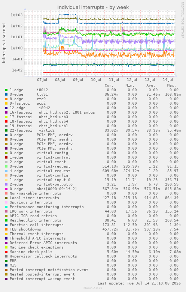Image resolution: width=186 pixels, height=292 pixels.
Task: Select the "3-edge virtio1-request" legend entry
Action: click(x=40, y=166)
